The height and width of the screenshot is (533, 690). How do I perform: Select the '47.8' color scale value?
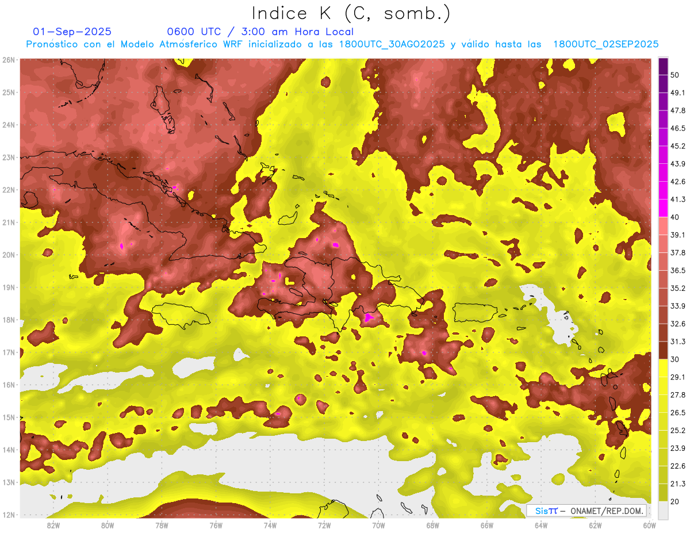678,110
